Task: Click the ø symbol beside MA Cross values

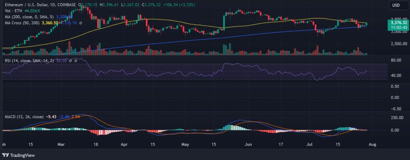Action: click(80, 23)
